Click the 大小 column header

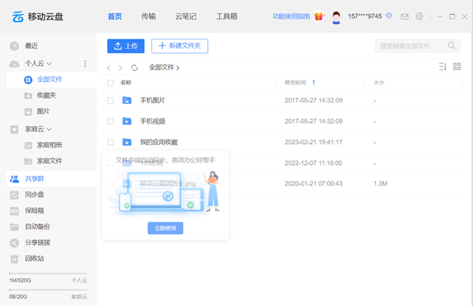tap(378, 82)
